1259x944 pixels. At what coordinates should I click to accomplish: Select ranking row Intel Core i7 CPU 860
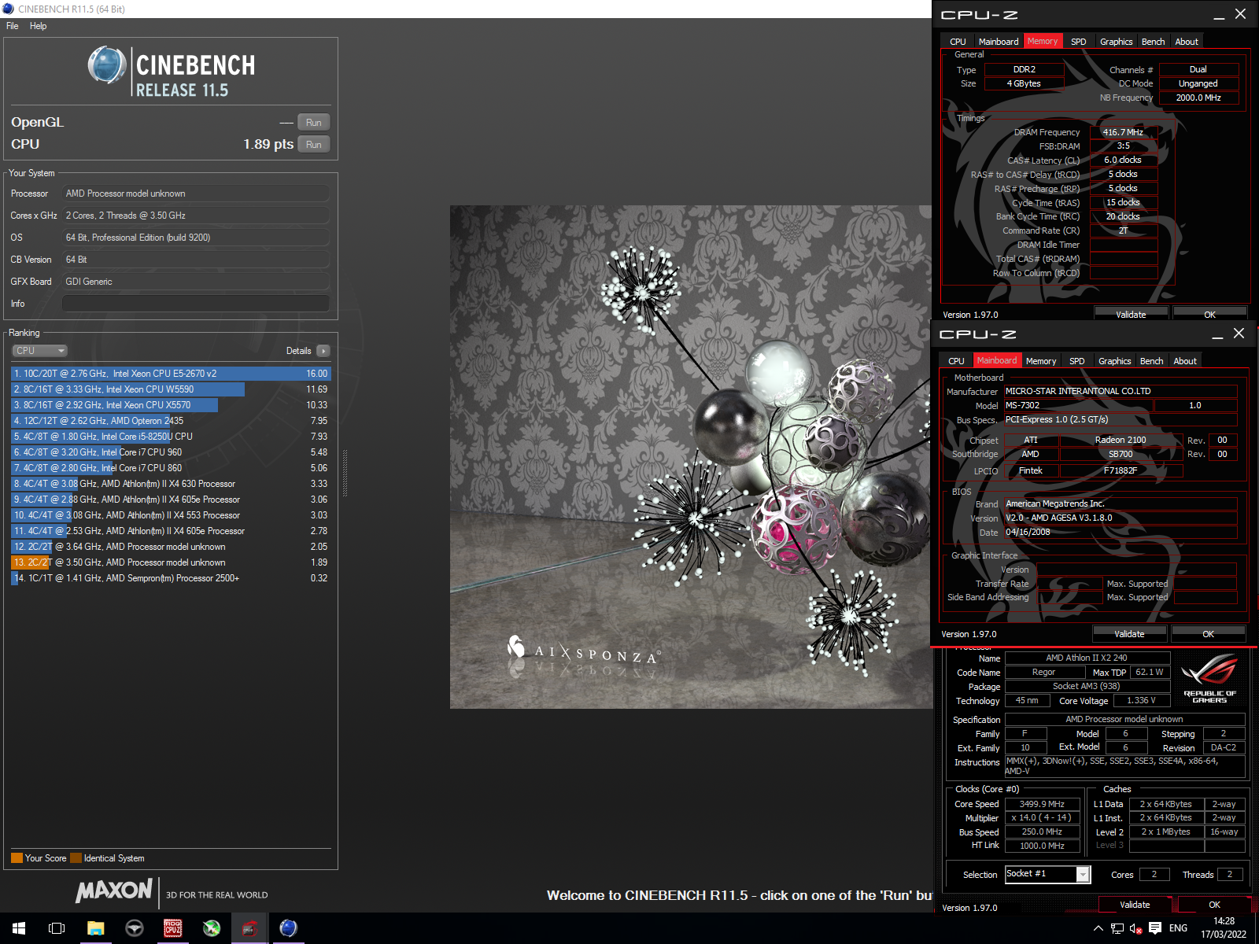[171, 468]
